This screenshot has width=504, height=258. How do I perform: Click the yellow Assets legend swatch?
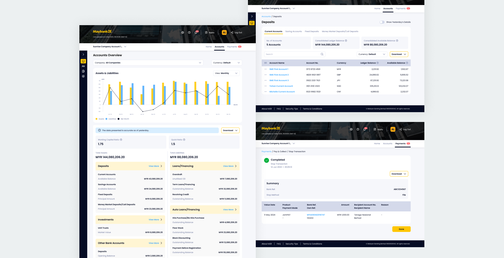click(97, 119)
